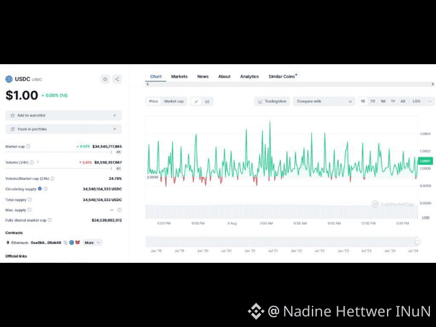Viewport: 436px width, 327px height.
Task: Click the historical range timeline bar
Action: (x=282, y=242)
